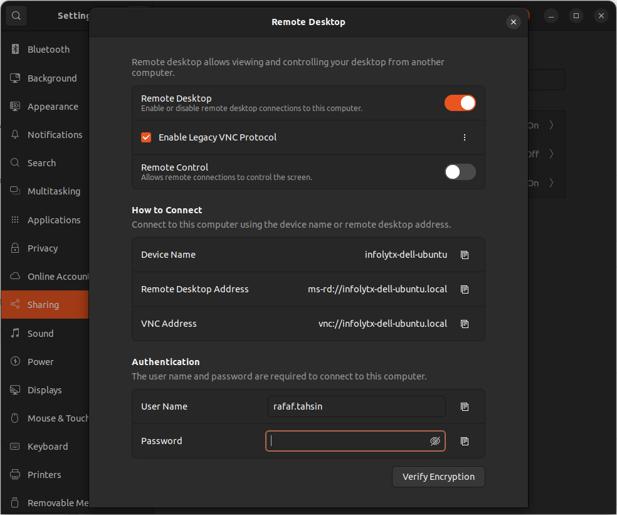Show the password using the eye icon
This screenshot has height=515, width=617.
(x=435, y=442)
